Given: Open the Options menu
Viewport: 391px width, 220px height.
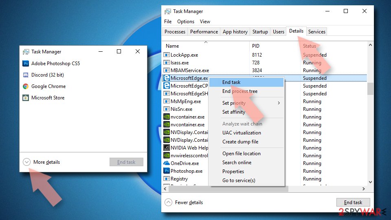Looking at the screenshot, I should [186, 22].
